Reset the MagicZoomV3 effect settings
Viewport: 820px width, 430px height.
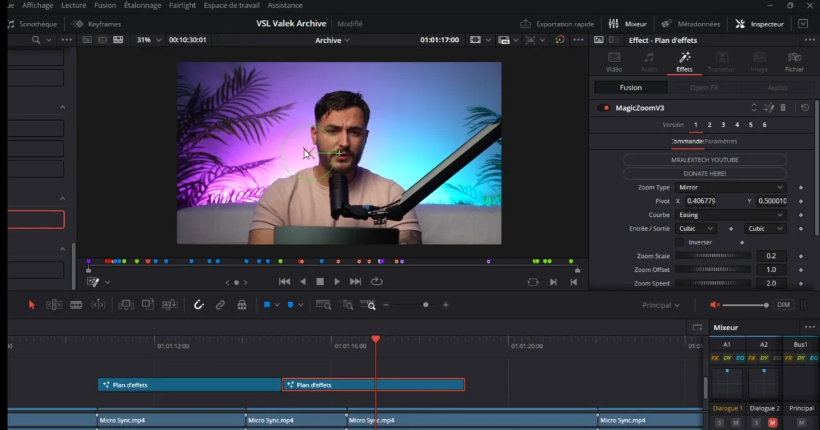805,108
